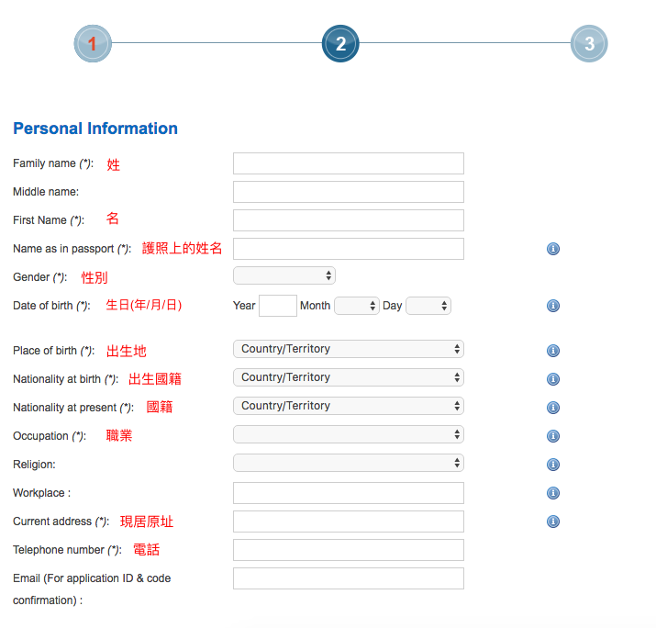Open the birth Day dropdown

(x=428, y=306)
